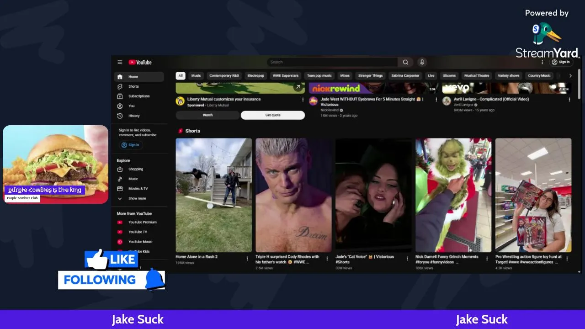The height and width of the screenshot is (329, 585).
Task: Open Movies & TV under Explore
Action: point(139,189)
